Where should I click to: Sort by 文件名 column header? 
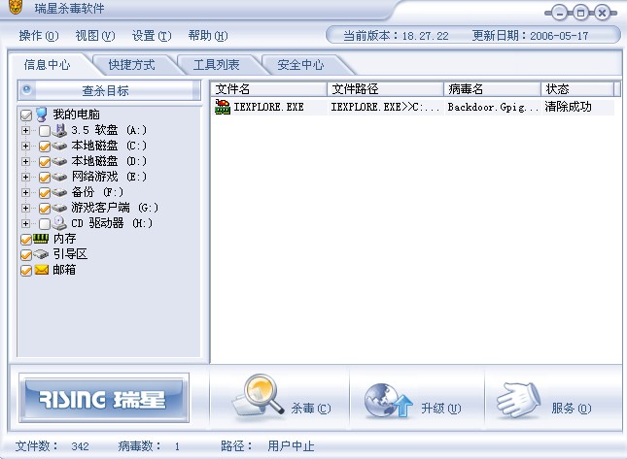click(268, 89)
